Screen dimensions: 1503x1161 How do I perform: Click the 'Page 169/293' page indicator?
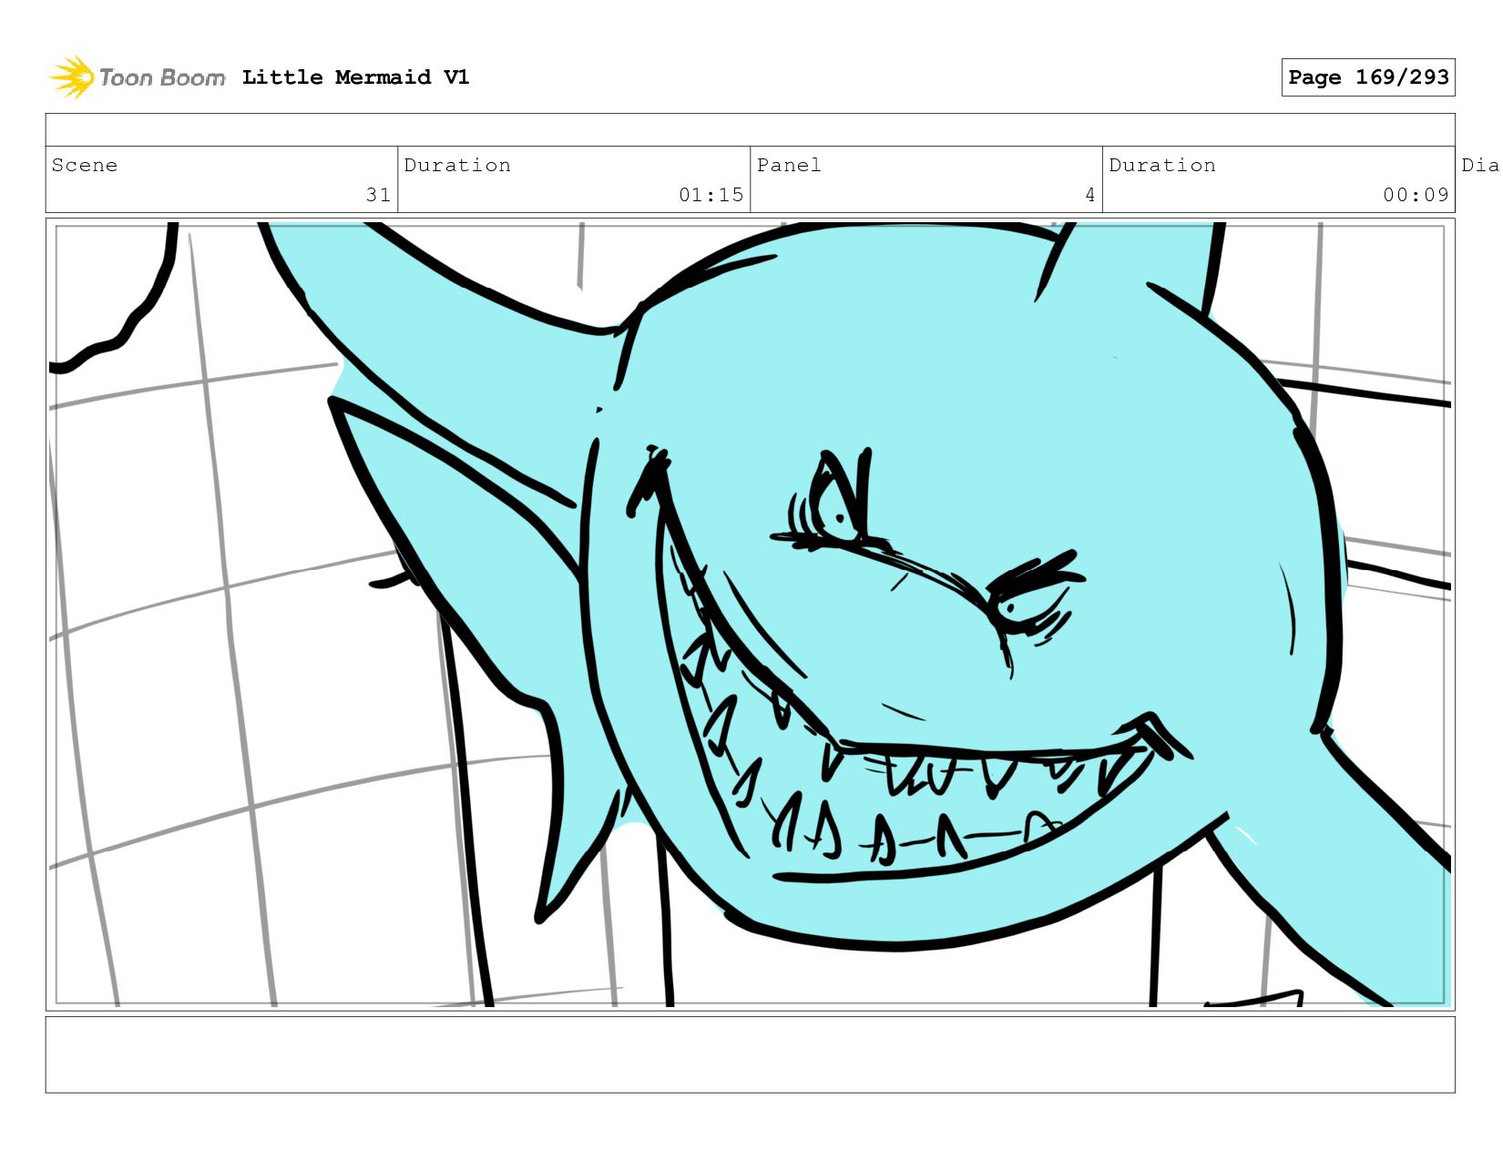(x=1368, y=77)
